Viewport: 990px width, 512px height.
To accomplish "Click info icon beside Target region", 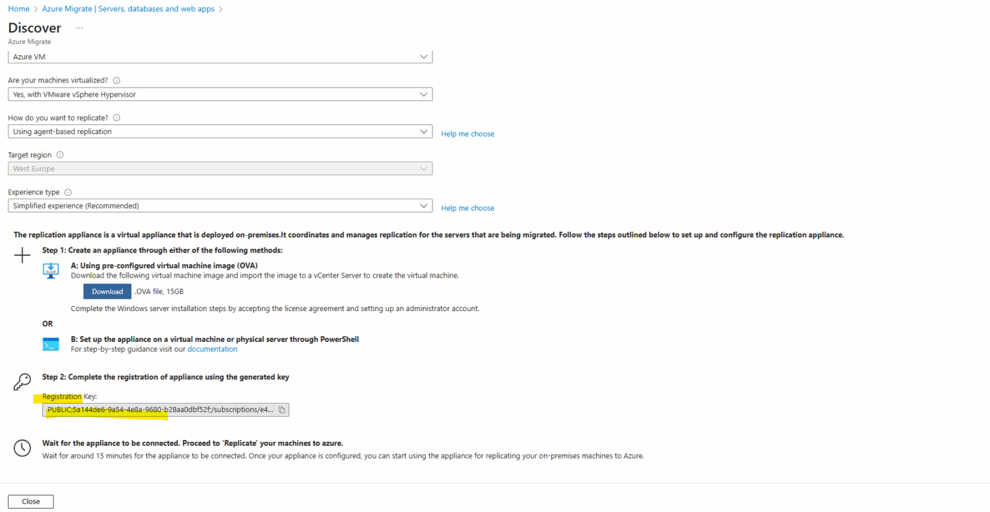I will pyautogui.click(x=59, y=154).
